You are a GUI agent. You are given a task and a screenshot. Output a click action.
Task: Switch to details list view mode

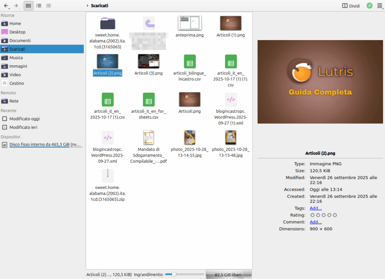coord(39,5)
